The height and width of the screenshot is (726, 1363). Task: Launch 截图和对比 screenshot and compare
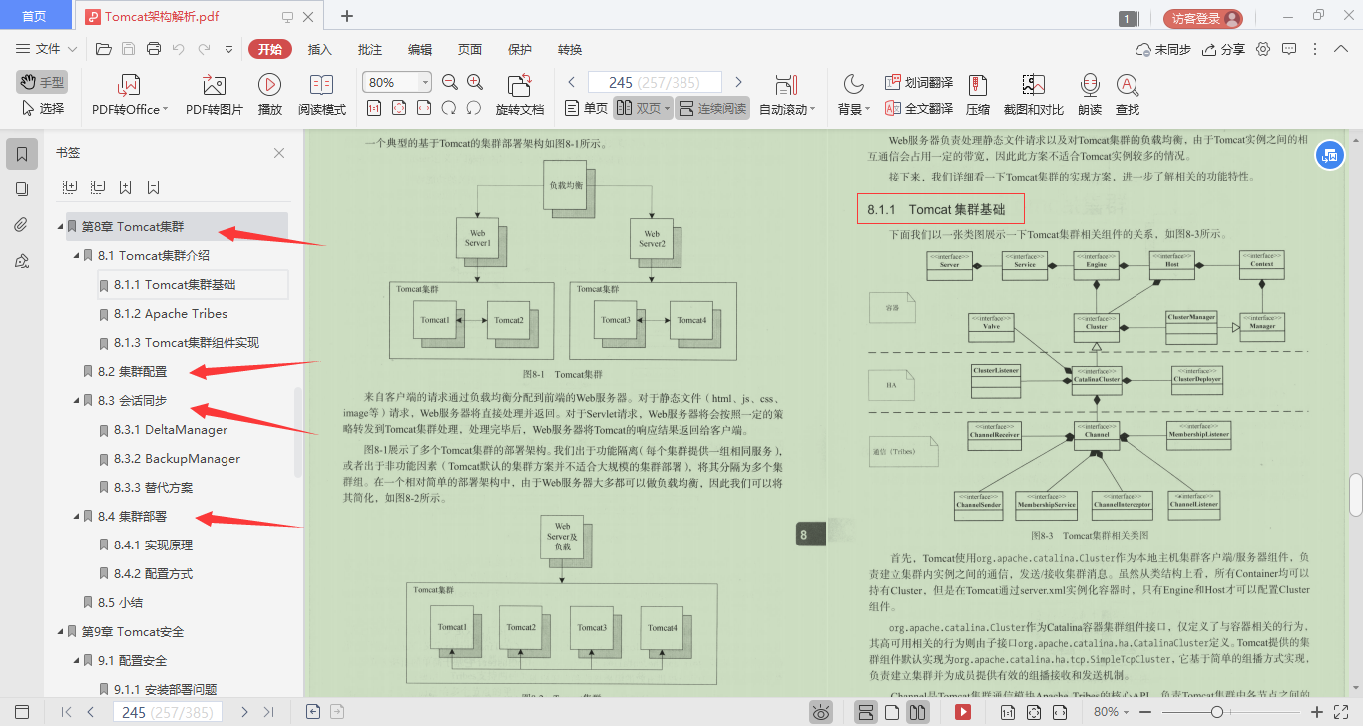coord(1033,94)
